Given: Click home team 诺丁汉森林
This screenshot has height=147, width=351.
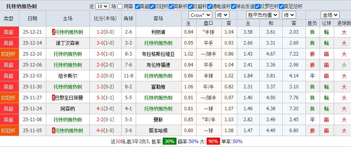Looking at the screenshot, I should tap(67, 43).
